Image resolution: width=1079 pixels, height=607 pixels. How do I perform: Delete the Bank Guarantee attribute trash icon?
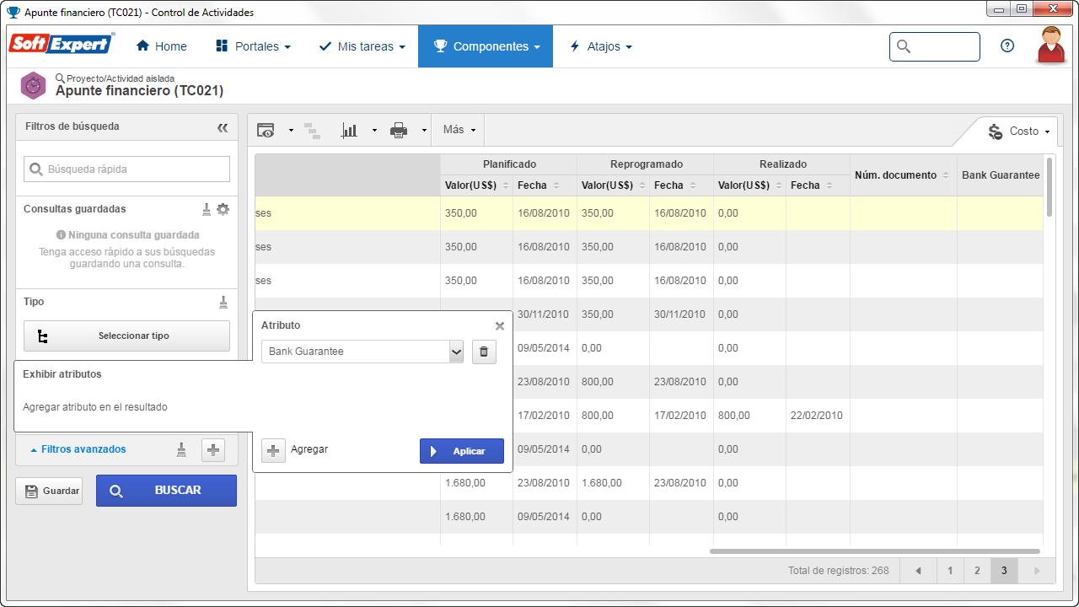[484, 352]
